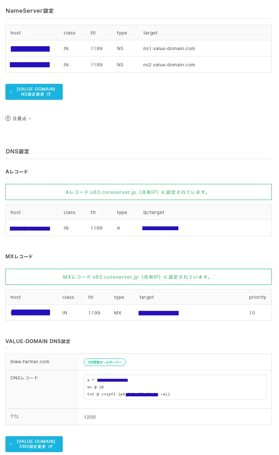This screenshot has height=455, width=279.
Task: Select the TTL value 1200
Action: coord(90,417)
